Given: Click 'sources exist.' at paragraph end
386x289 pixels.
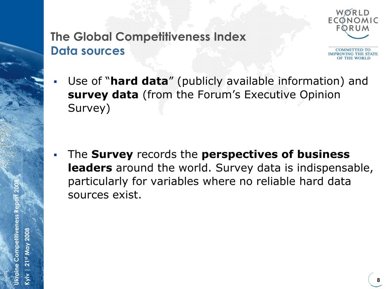Looking at the screenshot, I should (x=105, y=195).
